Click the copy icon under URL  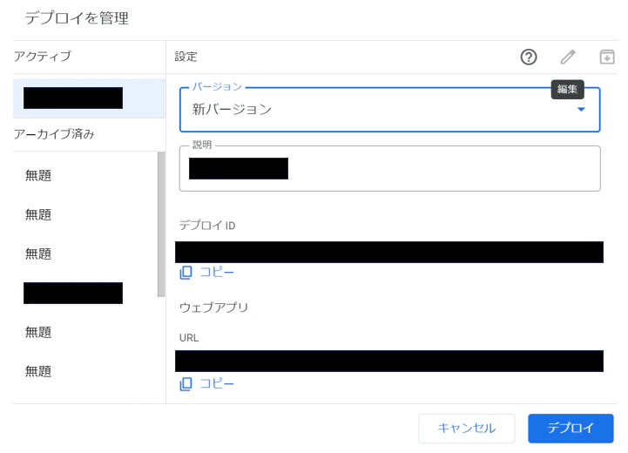[x=186, y=383]
